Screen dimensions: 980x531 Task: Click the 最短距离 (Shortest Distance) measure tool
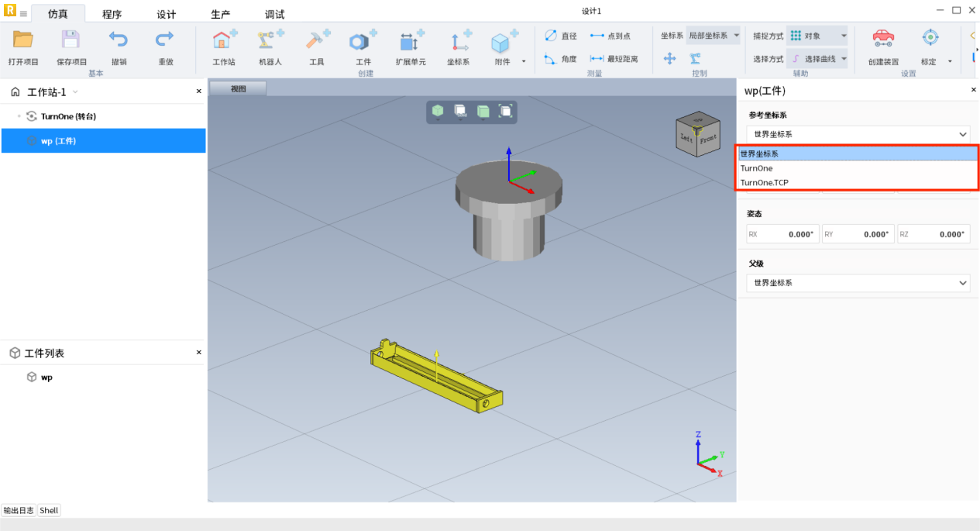614,59
